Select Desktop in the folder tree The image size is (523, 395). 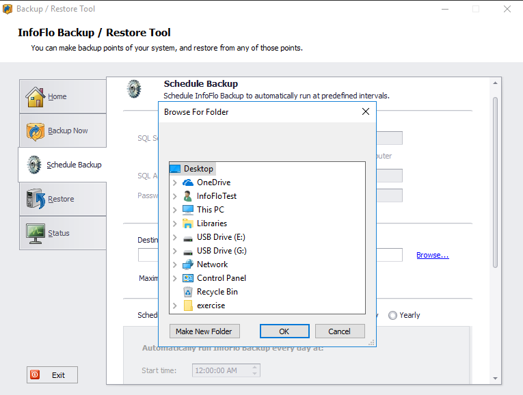[x=198, y=169]
